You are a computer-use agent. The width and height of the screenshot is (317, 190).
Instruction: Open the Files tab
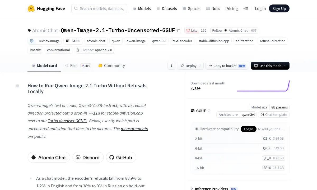78,66
